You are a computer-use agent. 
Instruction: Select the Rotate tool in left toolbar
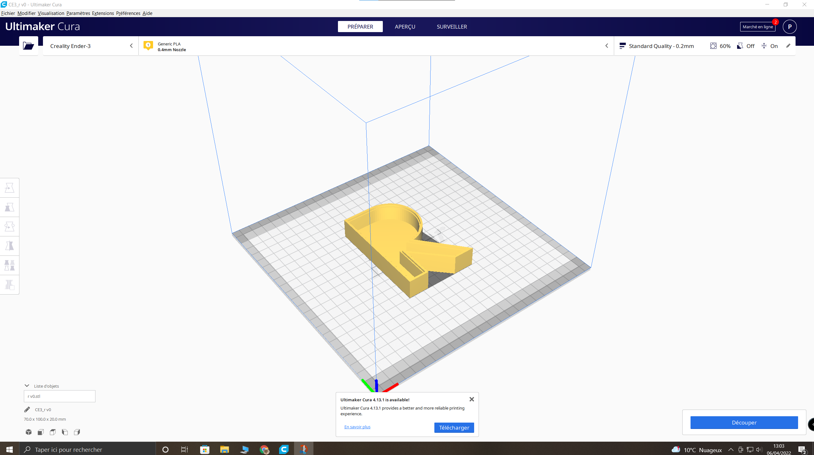tap(10, 227)
